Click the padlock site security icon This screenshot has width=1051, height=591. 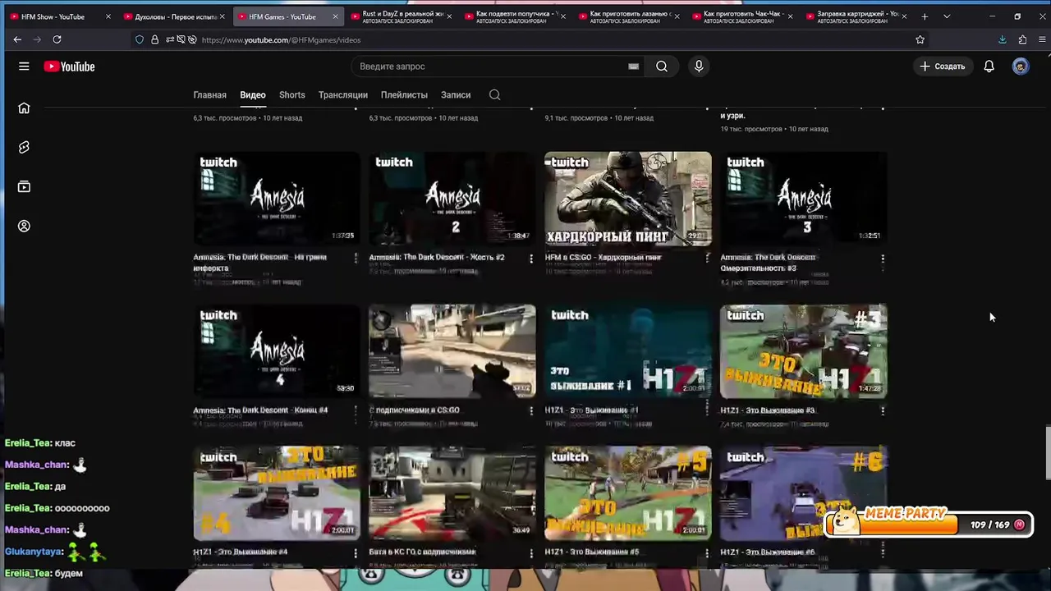click(154, 39)
